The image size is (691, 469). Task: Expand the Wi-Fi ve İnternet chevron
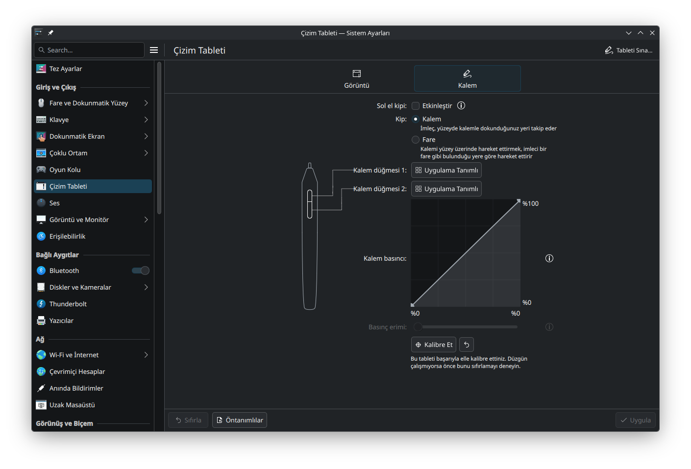[x=146, y=355]
